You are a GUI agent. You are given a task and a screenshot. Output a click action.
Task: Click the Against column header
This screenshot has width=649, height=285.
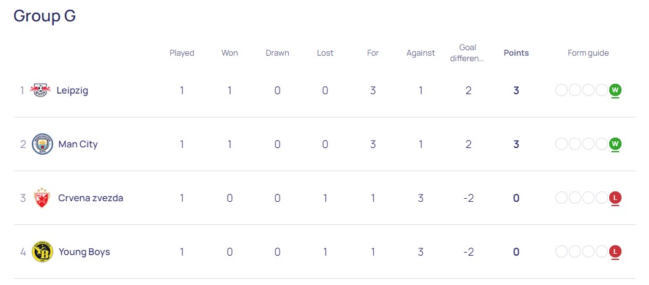point(420,53)
